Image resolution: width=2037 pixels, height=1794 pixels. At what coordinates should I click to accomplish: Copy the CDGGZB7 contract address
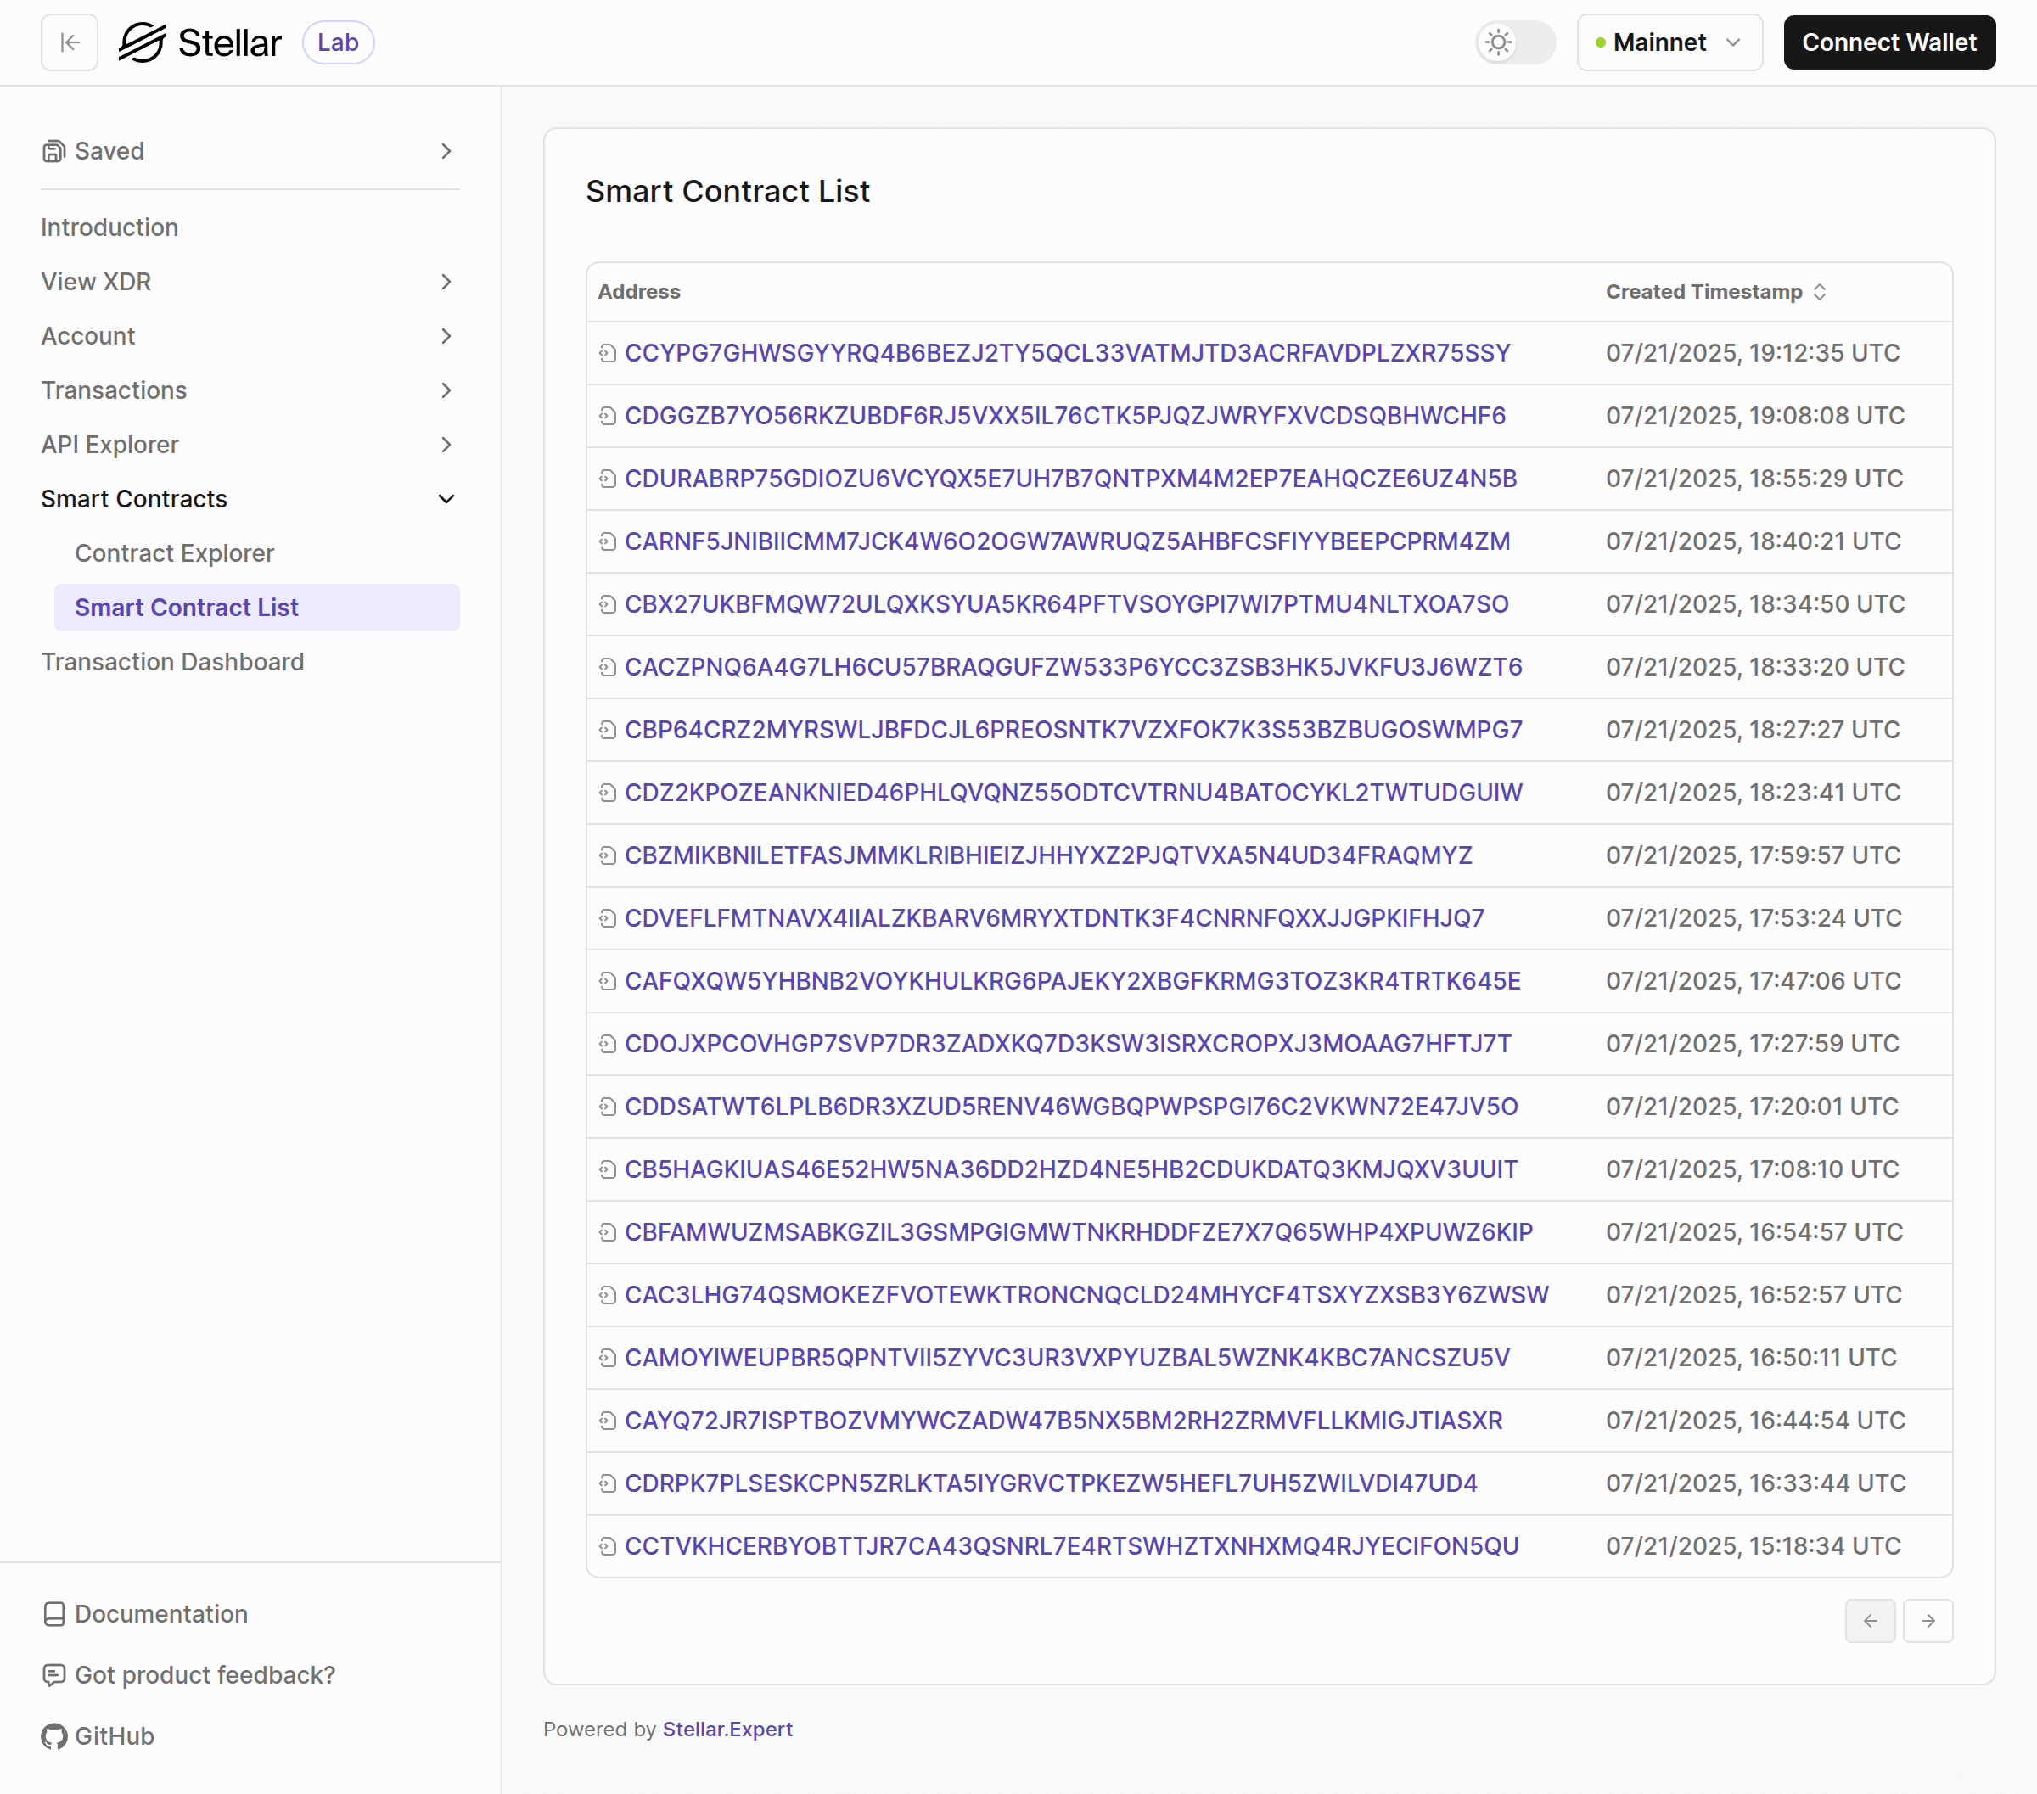click(x=609, y=416)
